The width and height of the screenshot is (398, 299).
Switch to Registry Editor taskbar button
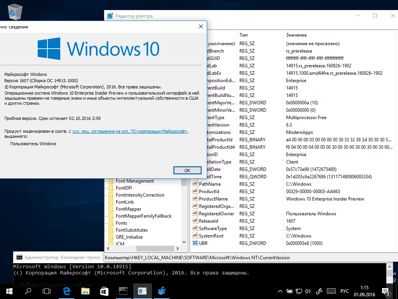162,291
